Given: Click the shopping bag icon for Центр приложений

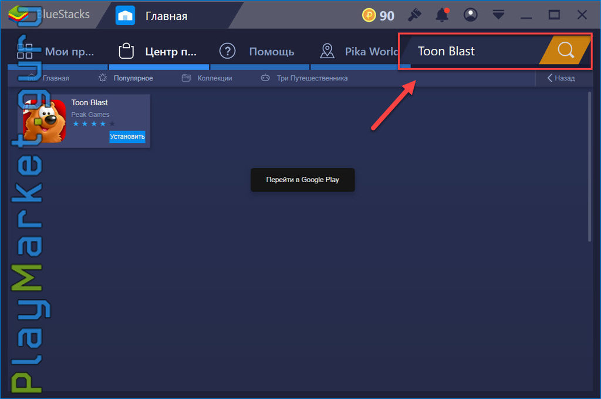Looking at the screenshot, I should click(x=126, y=51).
